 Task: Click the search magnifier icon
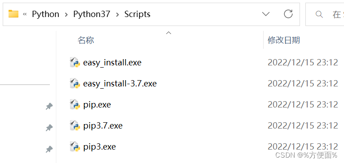coord(319,14)
